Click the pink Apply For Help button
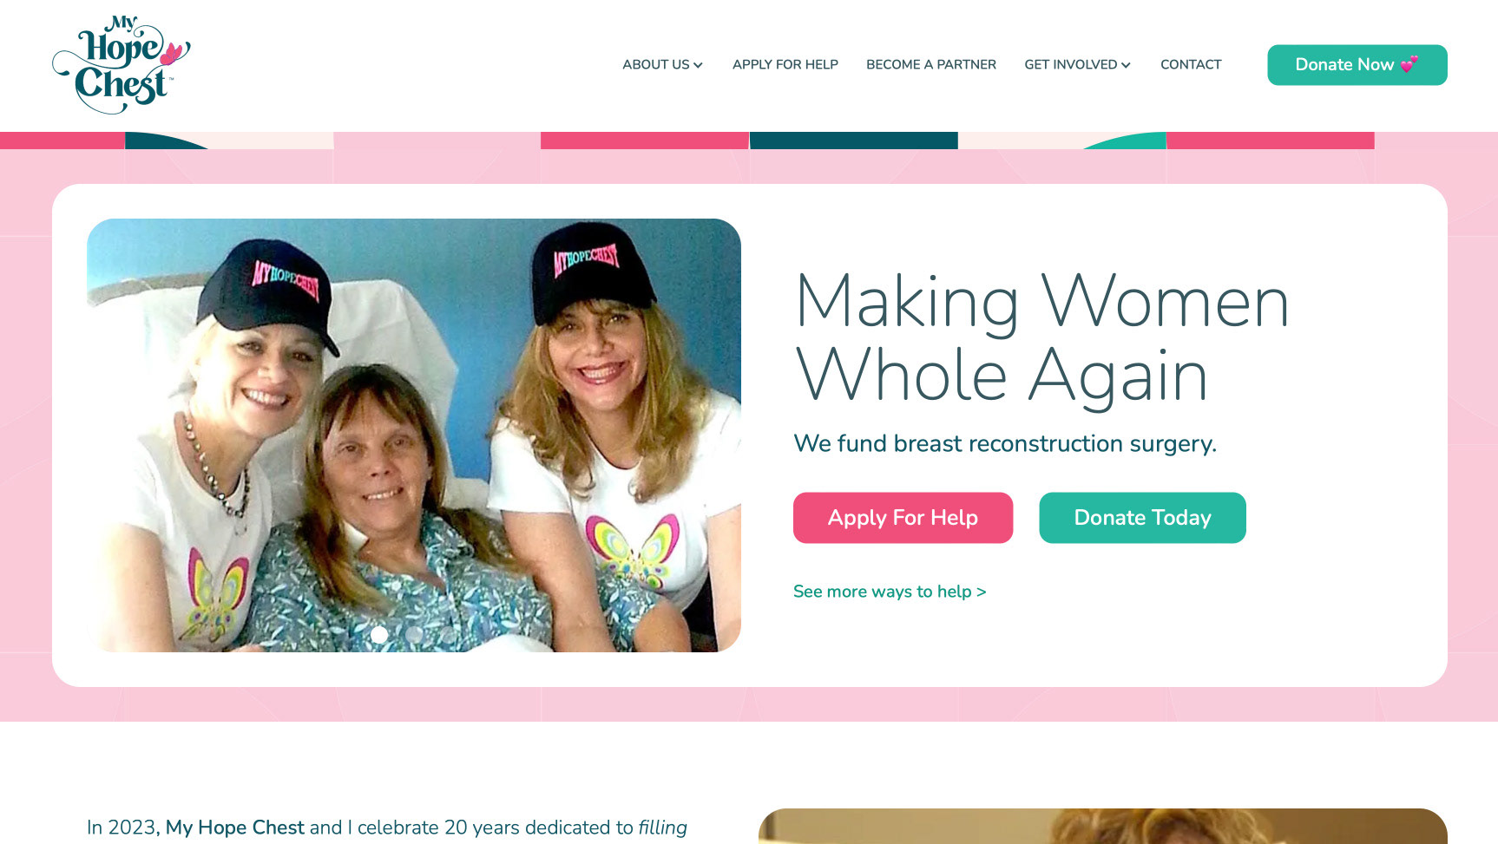1498x844 pixels. click(x=903, y=518)
